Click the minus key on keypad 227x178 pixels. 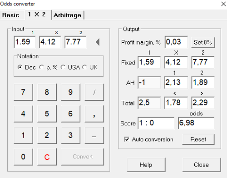94,135
